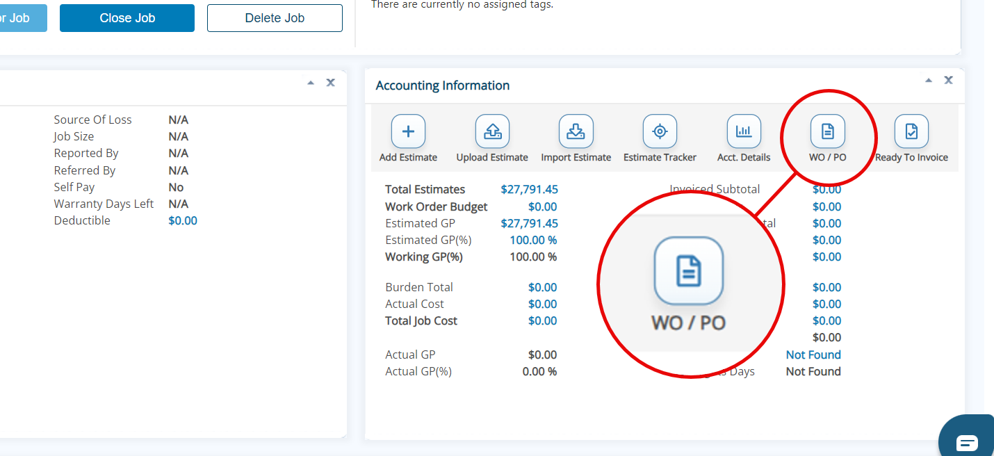Click the blue Not Found link
This screenshot has height=456, width=994.
(813, 355)
